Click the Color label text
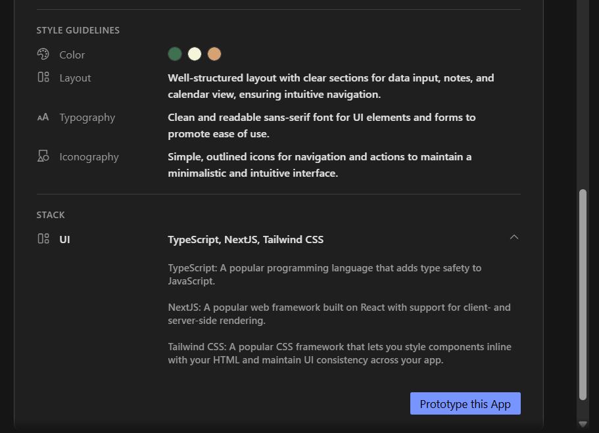Image resolution: width=599 pixels, height=433 pixels. tap(72, 55)
